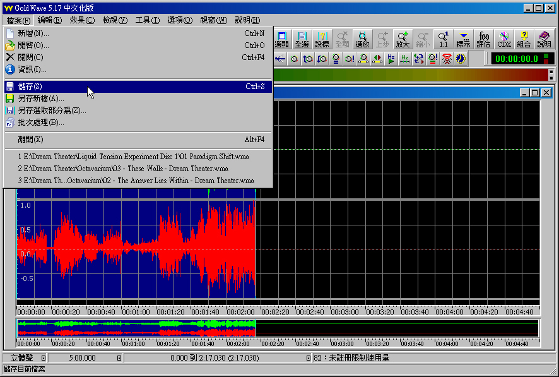Open the selection range dropdown in status bar
Image resolution: width=559 pixels, height=377 pixels.
[308, 358]
